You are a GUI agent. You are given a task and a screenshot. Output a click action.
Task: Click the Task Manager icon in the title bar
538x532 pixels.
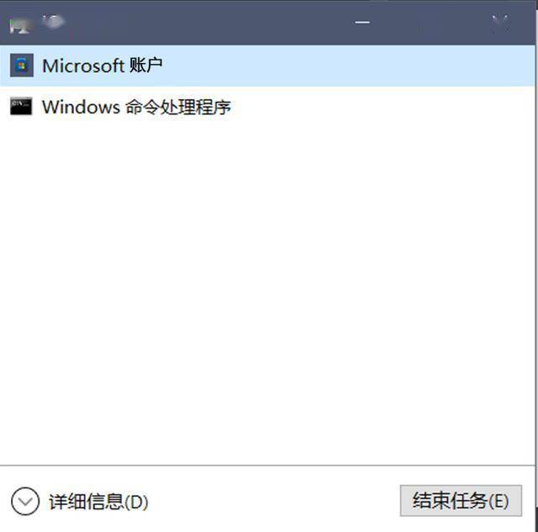click(x=18, y=24)
